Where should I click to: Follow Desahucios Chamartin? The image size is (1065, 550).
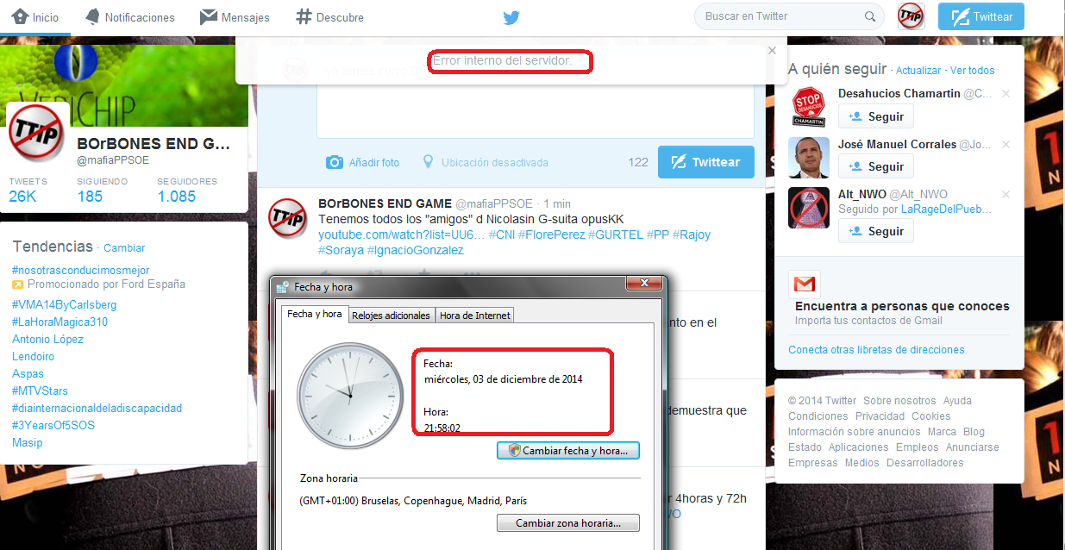[x=876, y=116]
